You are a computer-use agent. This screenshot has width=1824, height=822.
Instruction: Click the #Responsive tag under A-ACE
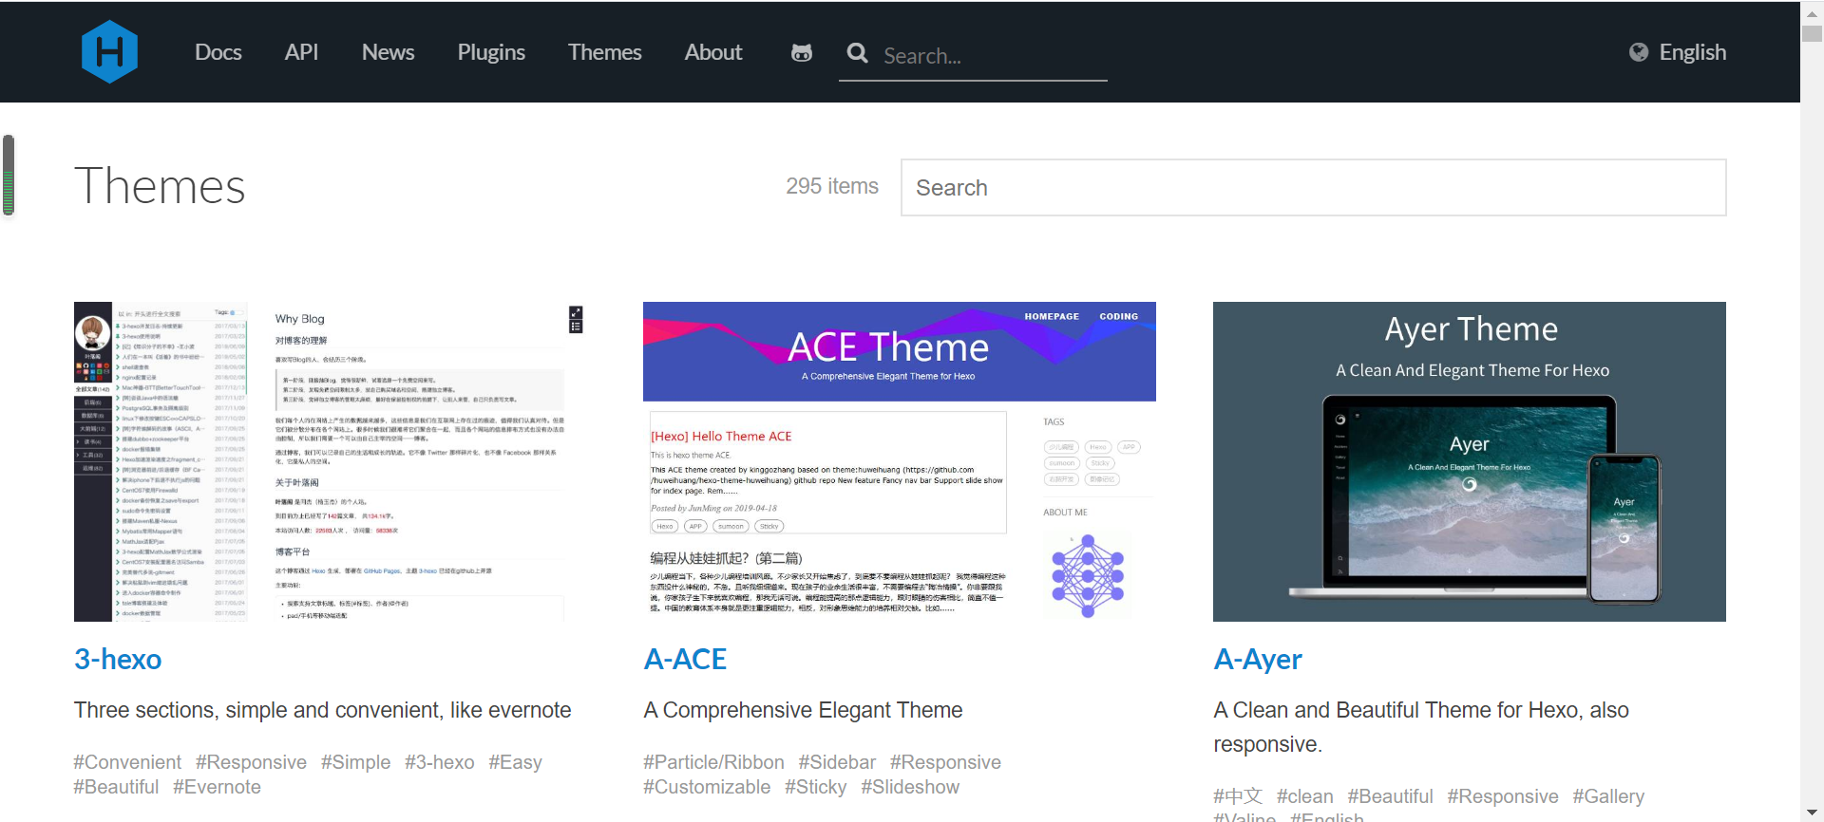945,762
